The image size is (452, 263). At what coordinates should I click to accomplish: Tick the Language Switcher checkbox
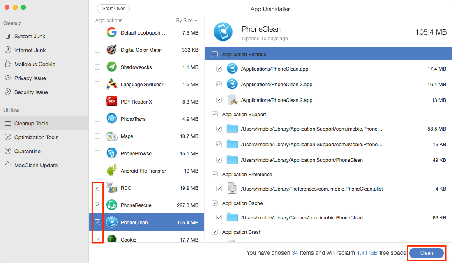(97, 84)
